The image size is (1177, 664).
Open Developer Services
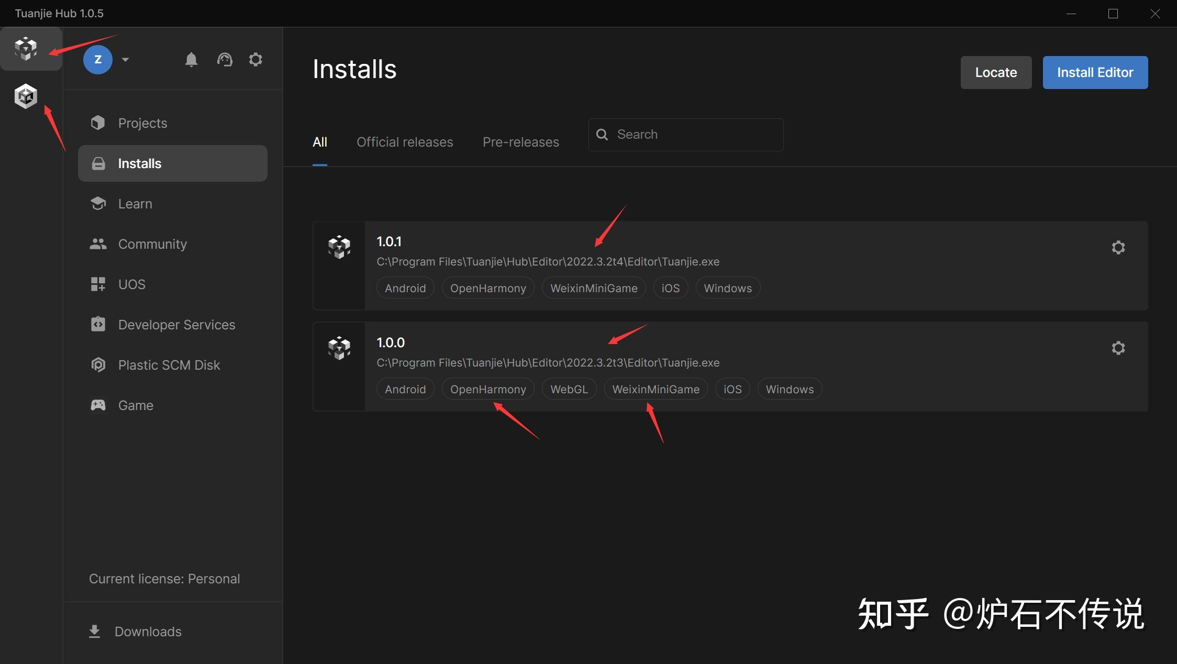coord(176,324)
